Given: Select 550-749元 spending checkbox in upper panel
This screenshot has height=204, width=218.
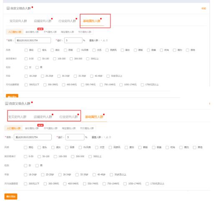Looking at the screenshot, I should (x=82, y=85).
